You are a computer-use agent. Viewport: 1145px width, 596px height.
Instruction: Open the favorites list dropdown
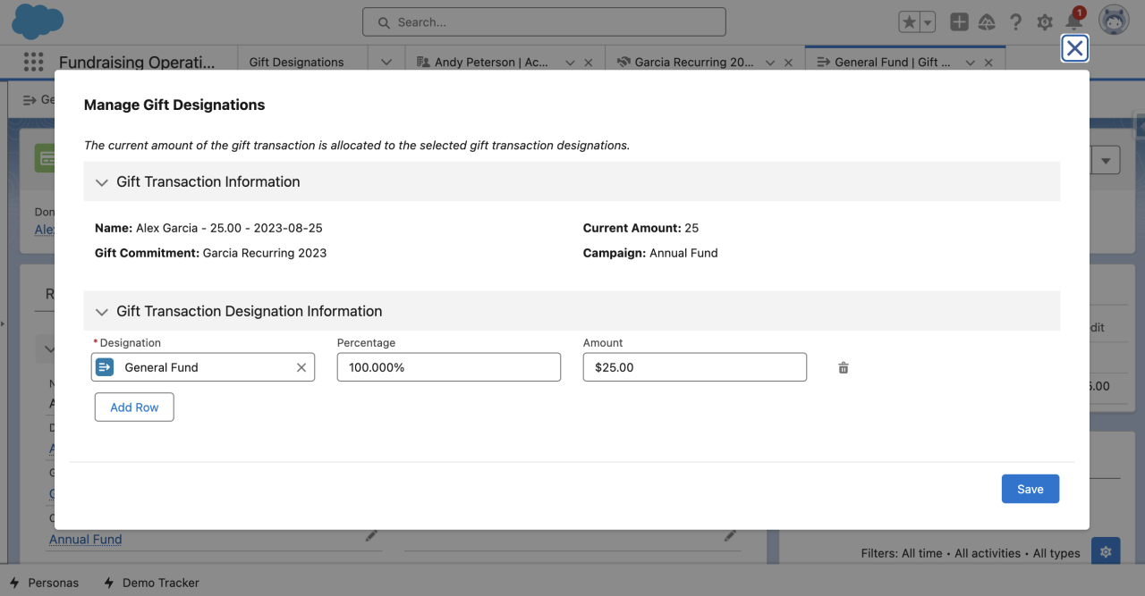point(928,22)
